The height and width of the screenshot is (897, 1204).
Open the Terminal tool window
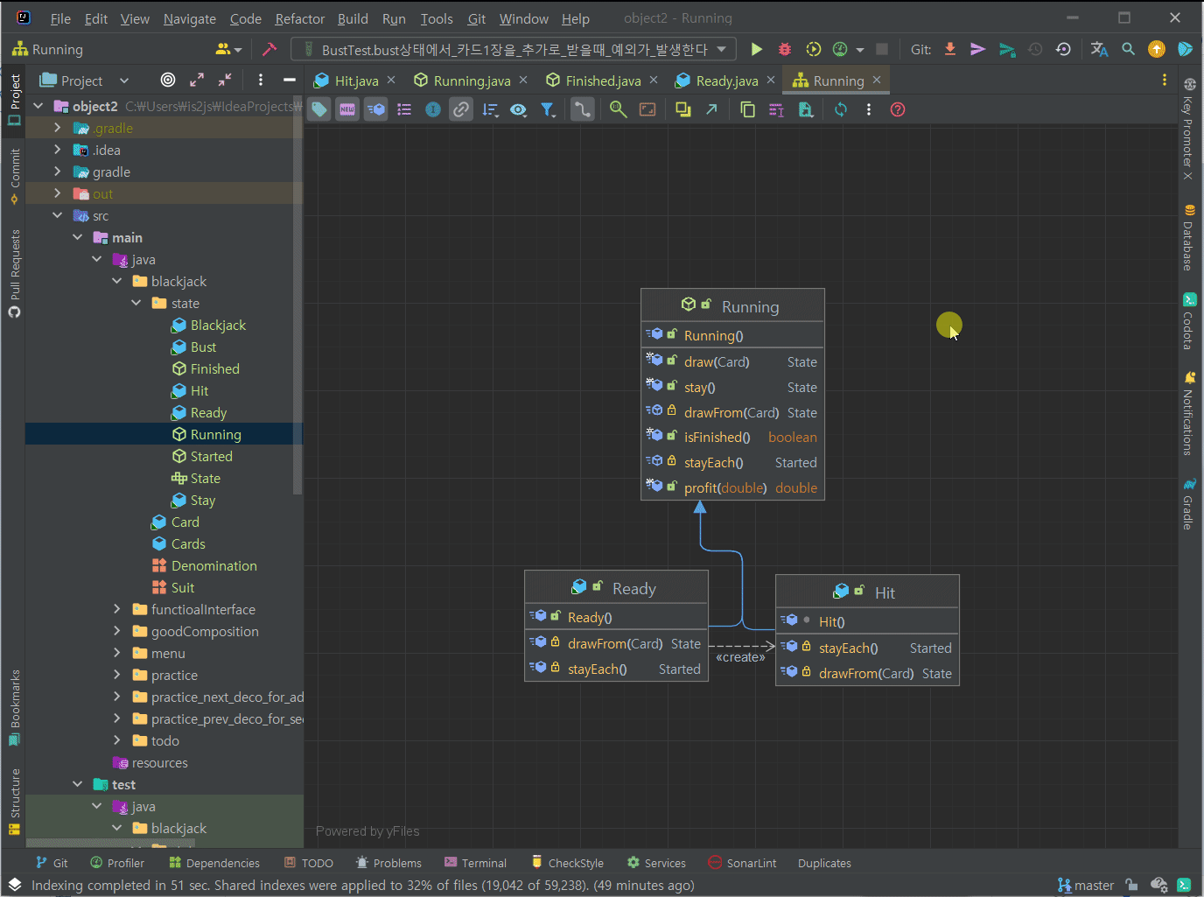(x=475, y=863)
